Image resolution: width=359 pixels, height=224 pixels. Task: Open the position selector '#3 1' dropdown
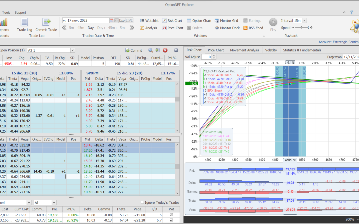[73, 50]
